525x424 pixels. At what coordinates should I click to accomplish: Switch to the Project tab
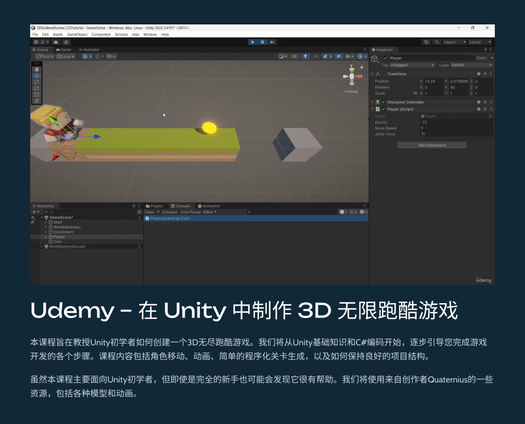[x=155, y=206]
